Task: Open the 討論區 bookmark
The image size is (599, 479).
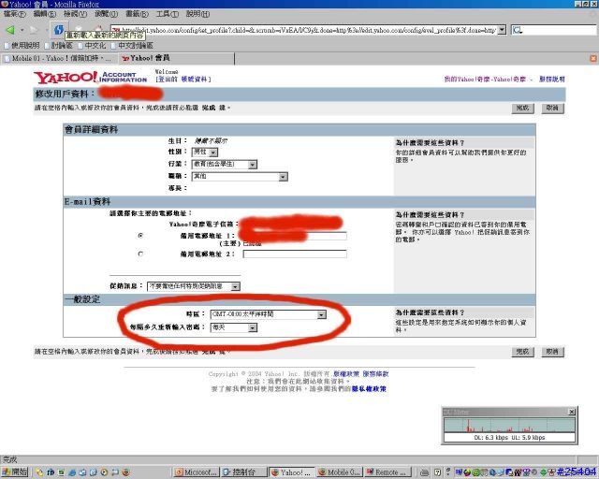Action: point(58,46)
